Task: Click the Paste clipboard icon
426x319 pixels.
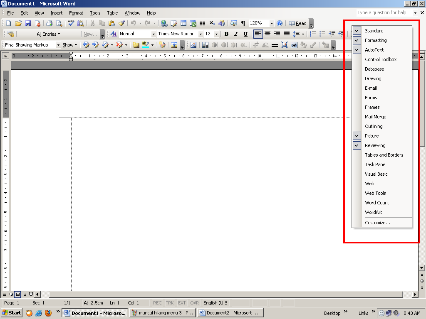Action: (x=111, y=23)
